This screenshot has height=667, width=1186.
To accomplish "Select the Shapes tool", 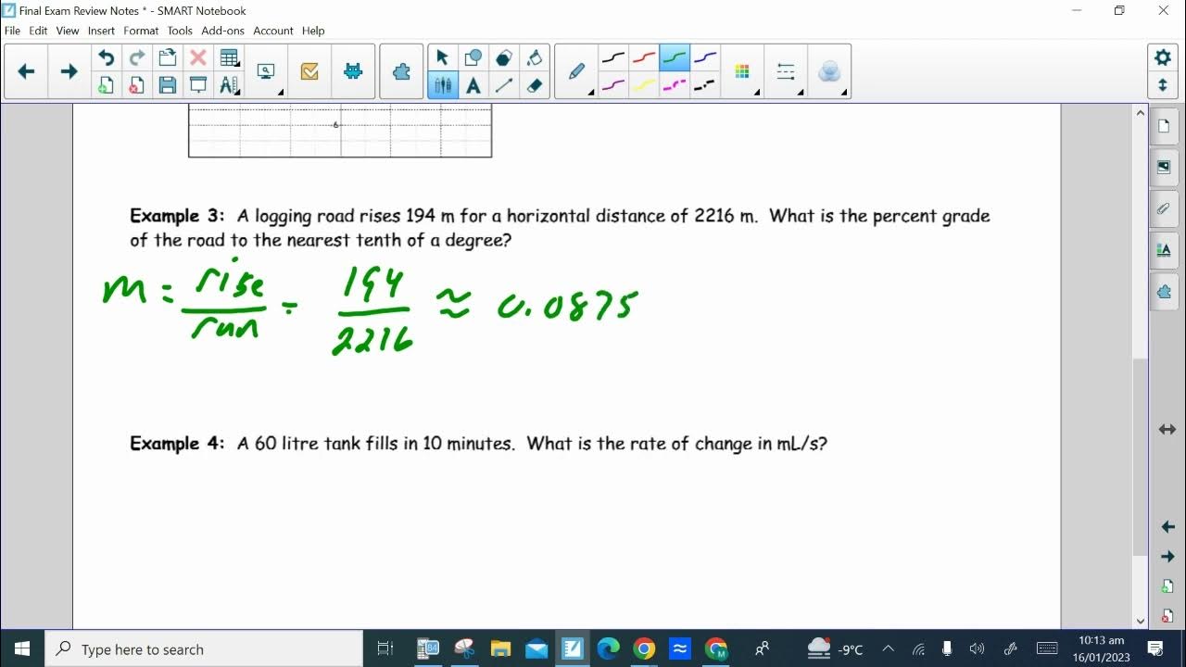I will (473, 58).
